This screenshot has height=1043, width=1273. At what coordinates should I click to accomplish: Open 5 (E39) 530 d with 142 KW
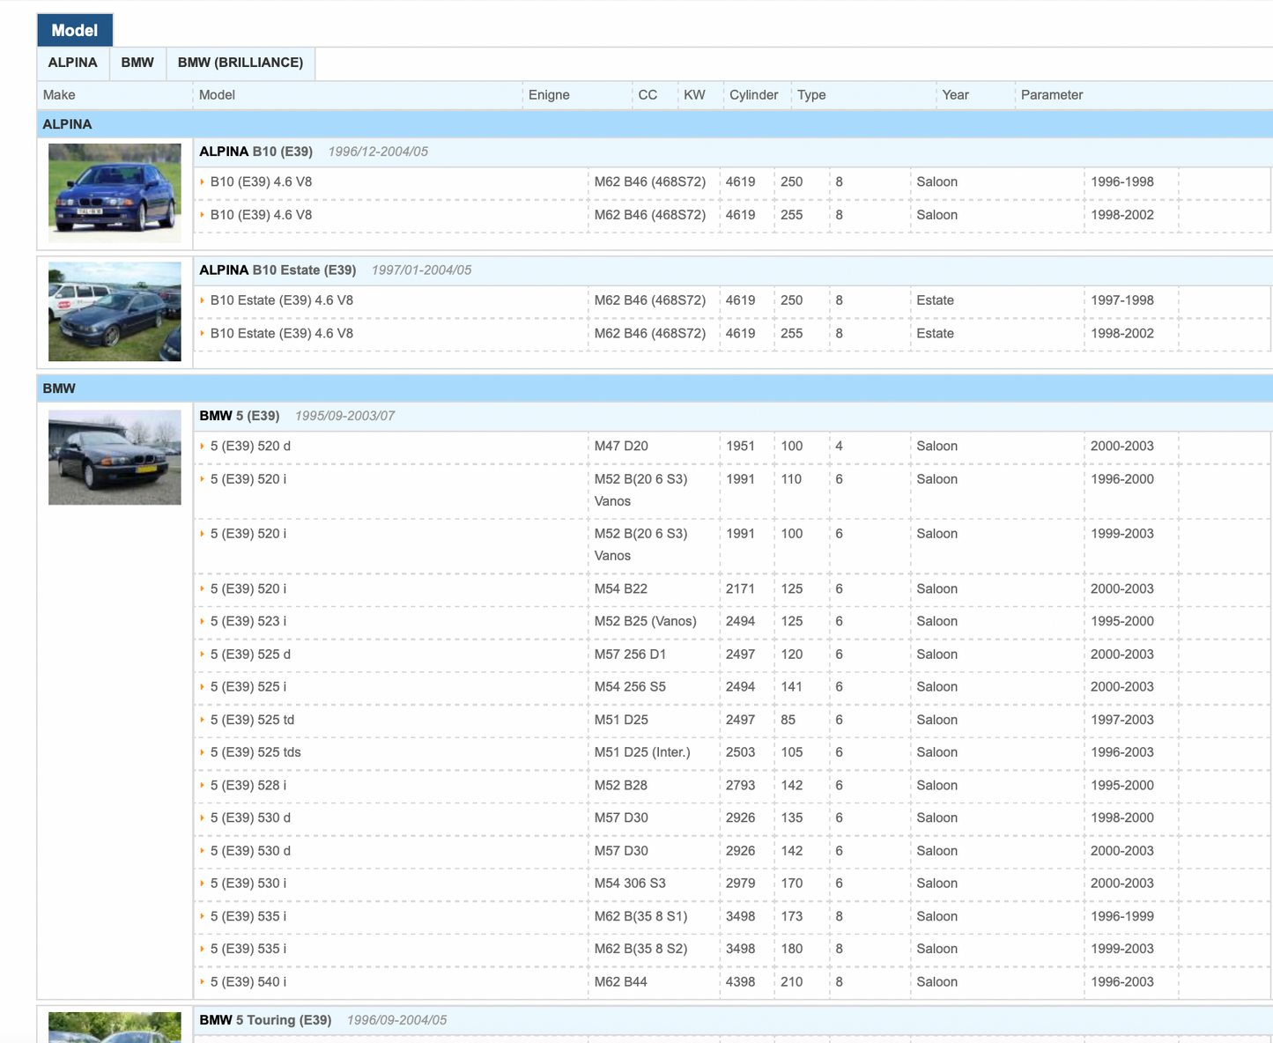[250, 851]
